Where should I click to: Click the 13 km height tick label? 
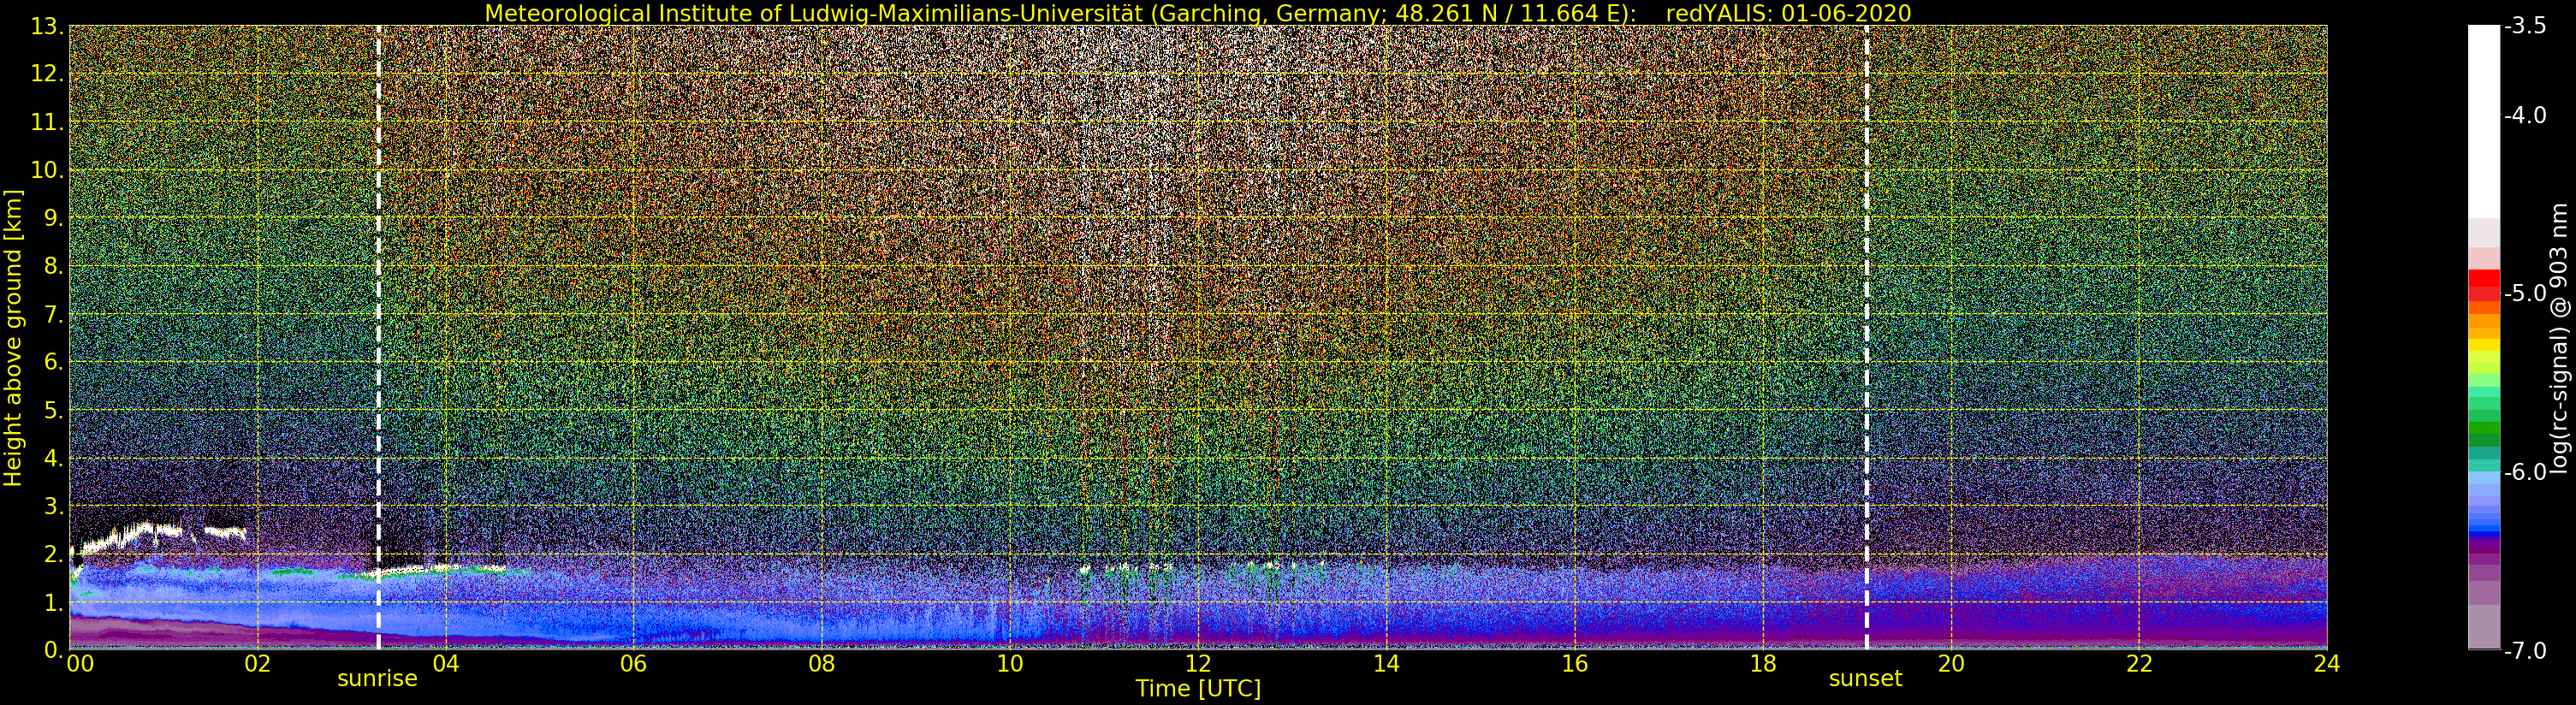(45, 27)
